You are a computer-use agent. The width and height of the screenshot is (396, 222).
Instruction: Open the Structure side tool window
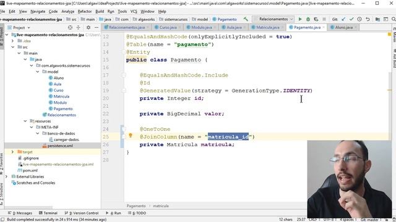click(x=2, y=195)
